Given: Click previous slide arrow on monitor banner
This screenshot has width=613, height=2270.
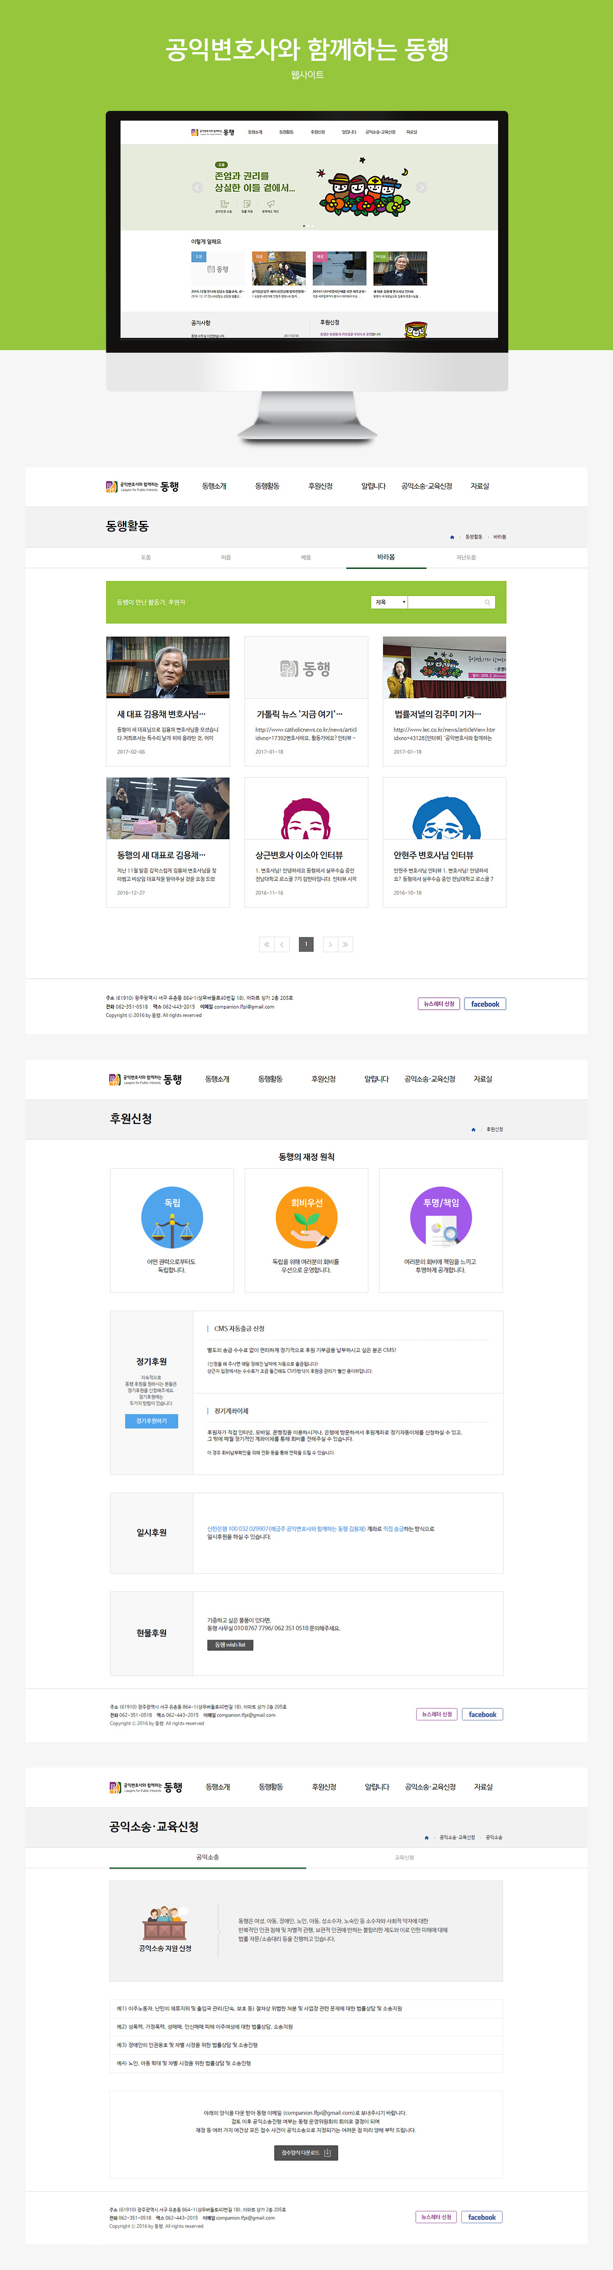Looking at the screenshot, I should coord(197,188).
